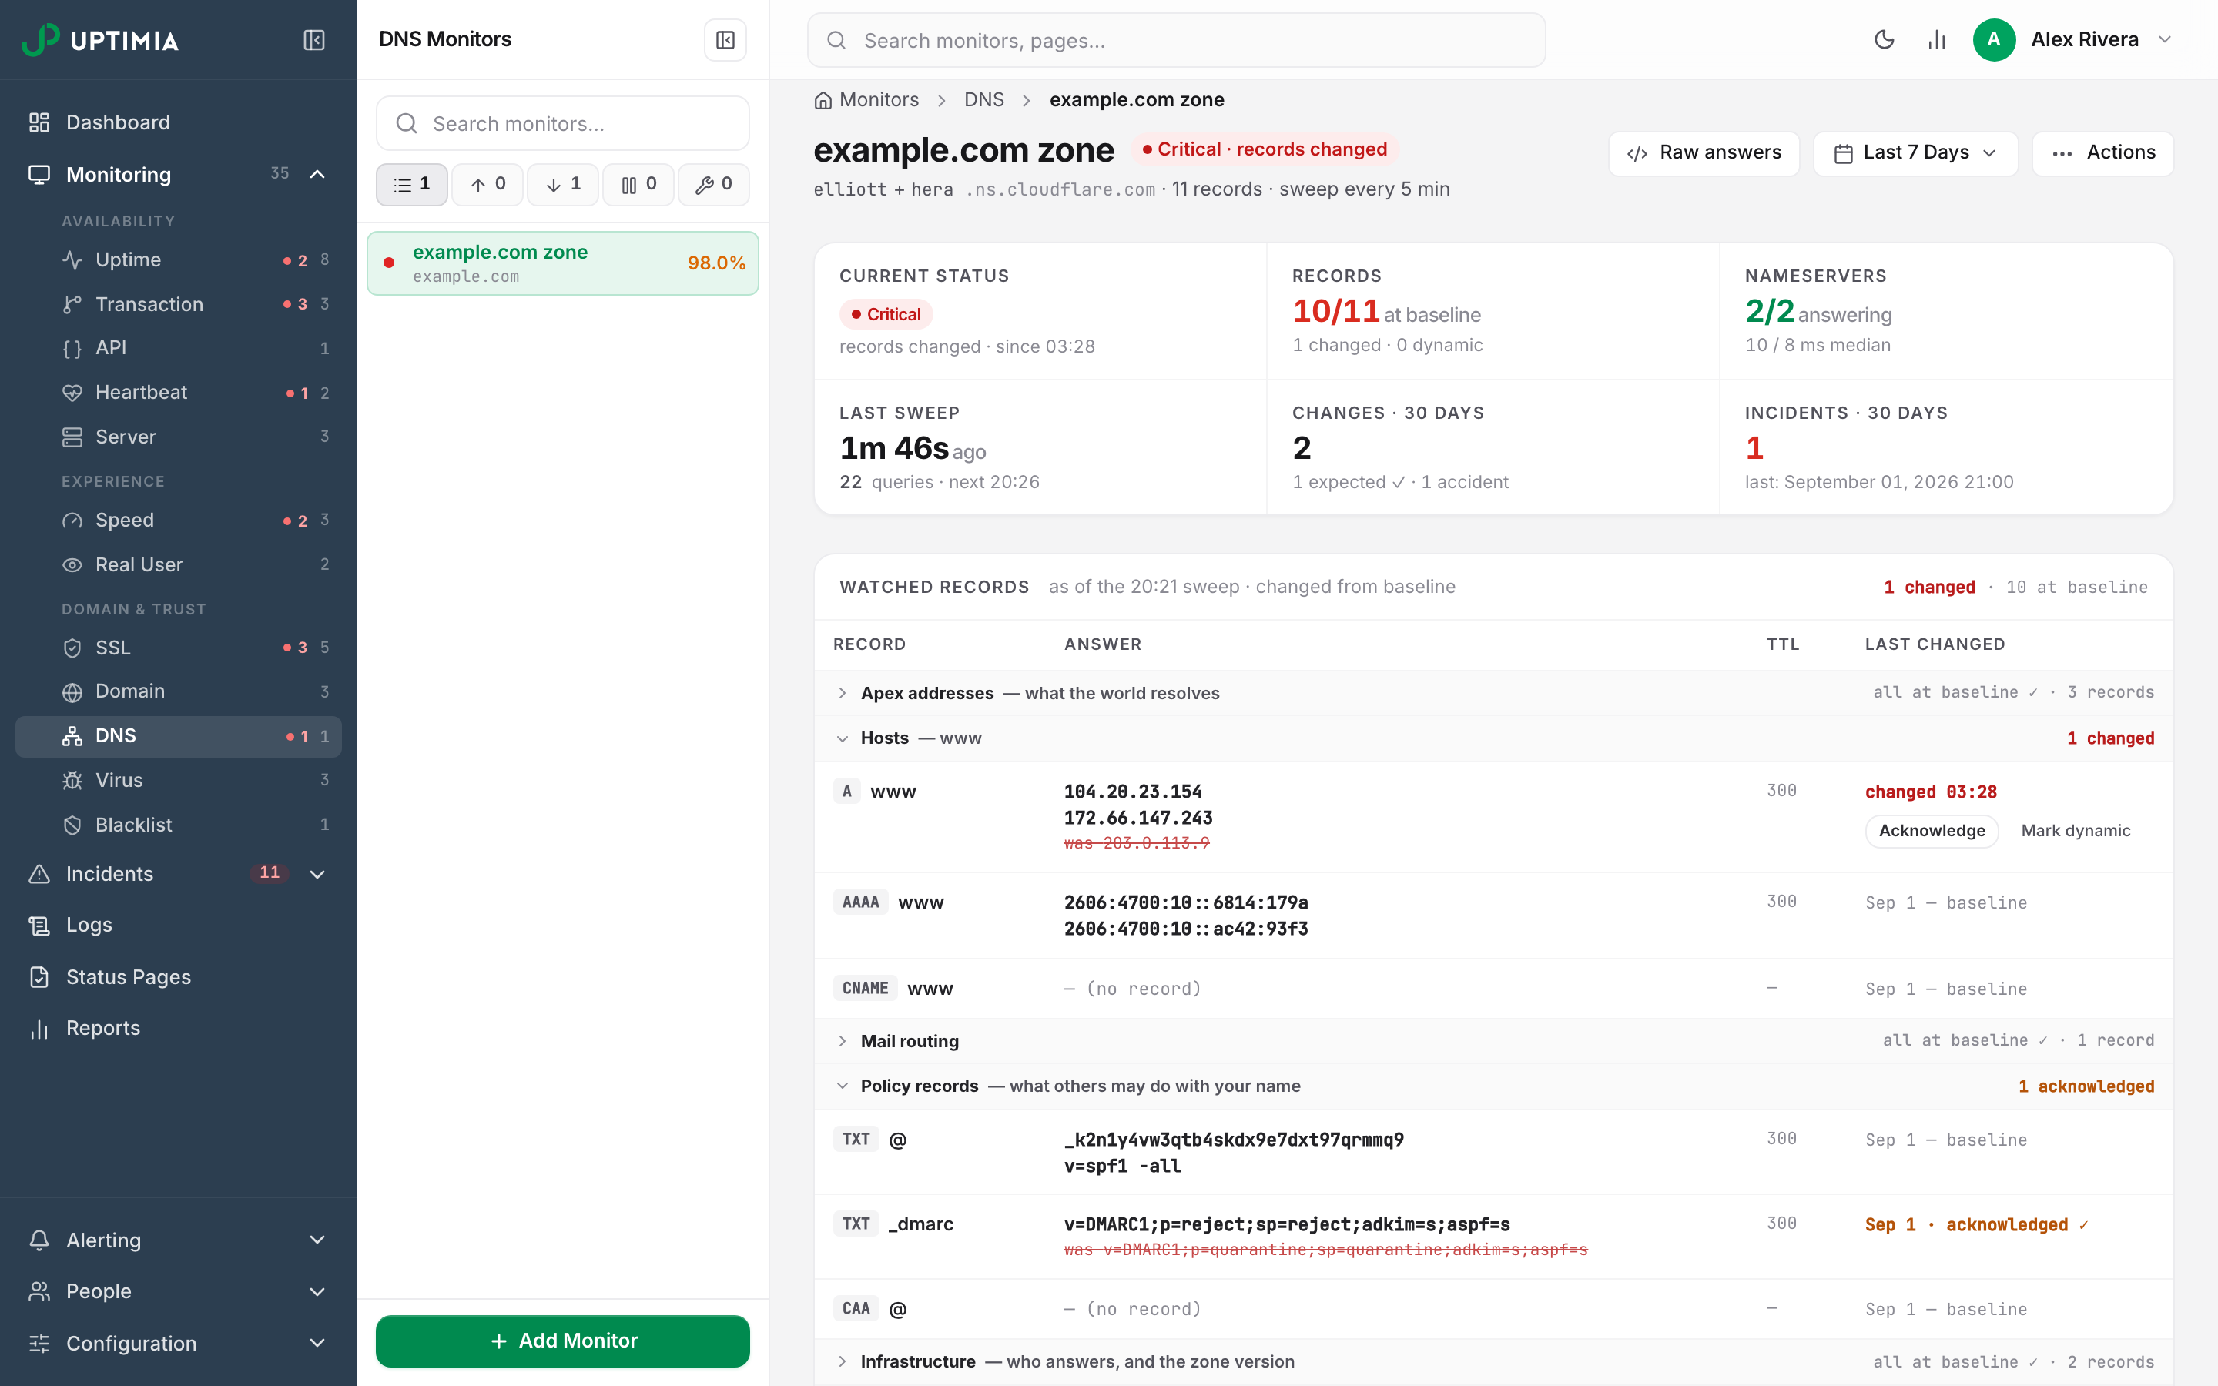
Task: Open Virus monitors
Action: pos(179,780)
